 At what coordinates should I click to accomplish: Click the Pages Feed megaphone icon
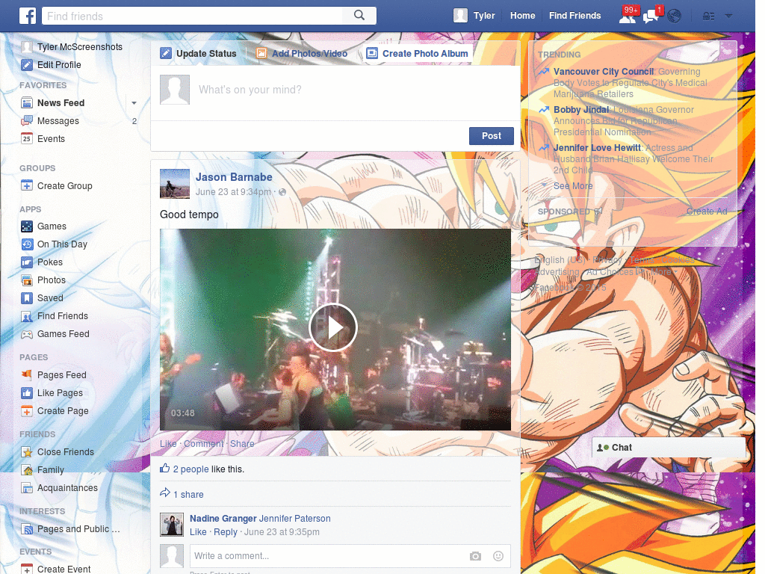[x=27, y=375]
